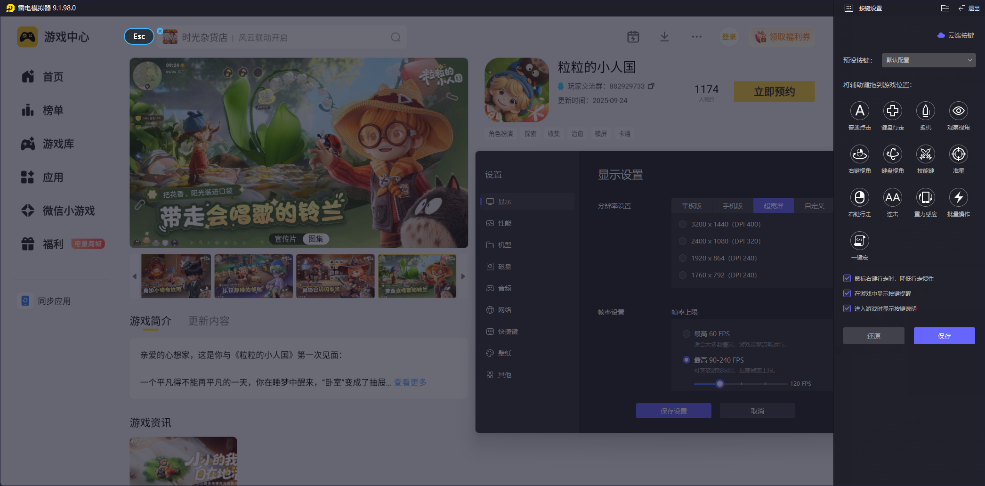Viewport: 985px width, 486px height.
Task: Copy the player group number 882929733
Action: [651, 86]
